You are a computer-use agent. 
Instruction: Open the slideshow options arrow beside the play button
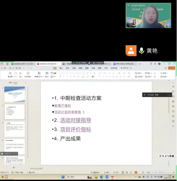[139, 172]
